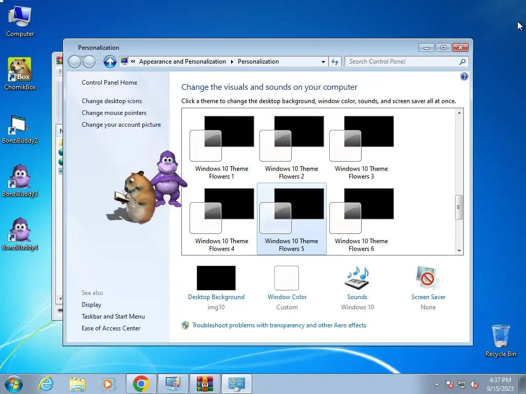
Task: Expand the Appearance and Personalization breadcrumb arrow
Action: 232,62
